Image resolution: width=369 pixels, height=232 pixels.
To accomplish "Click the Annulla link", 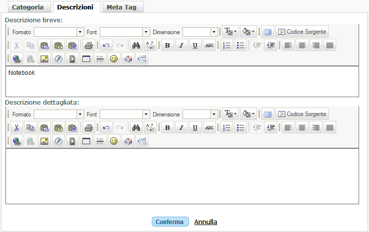I will pyautogui.click(x=205, y=222).
